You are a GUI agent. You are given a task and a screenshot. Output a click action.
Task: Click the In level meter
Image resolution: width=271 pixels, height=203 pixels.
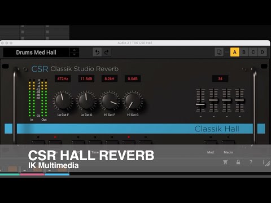(32, 98)
